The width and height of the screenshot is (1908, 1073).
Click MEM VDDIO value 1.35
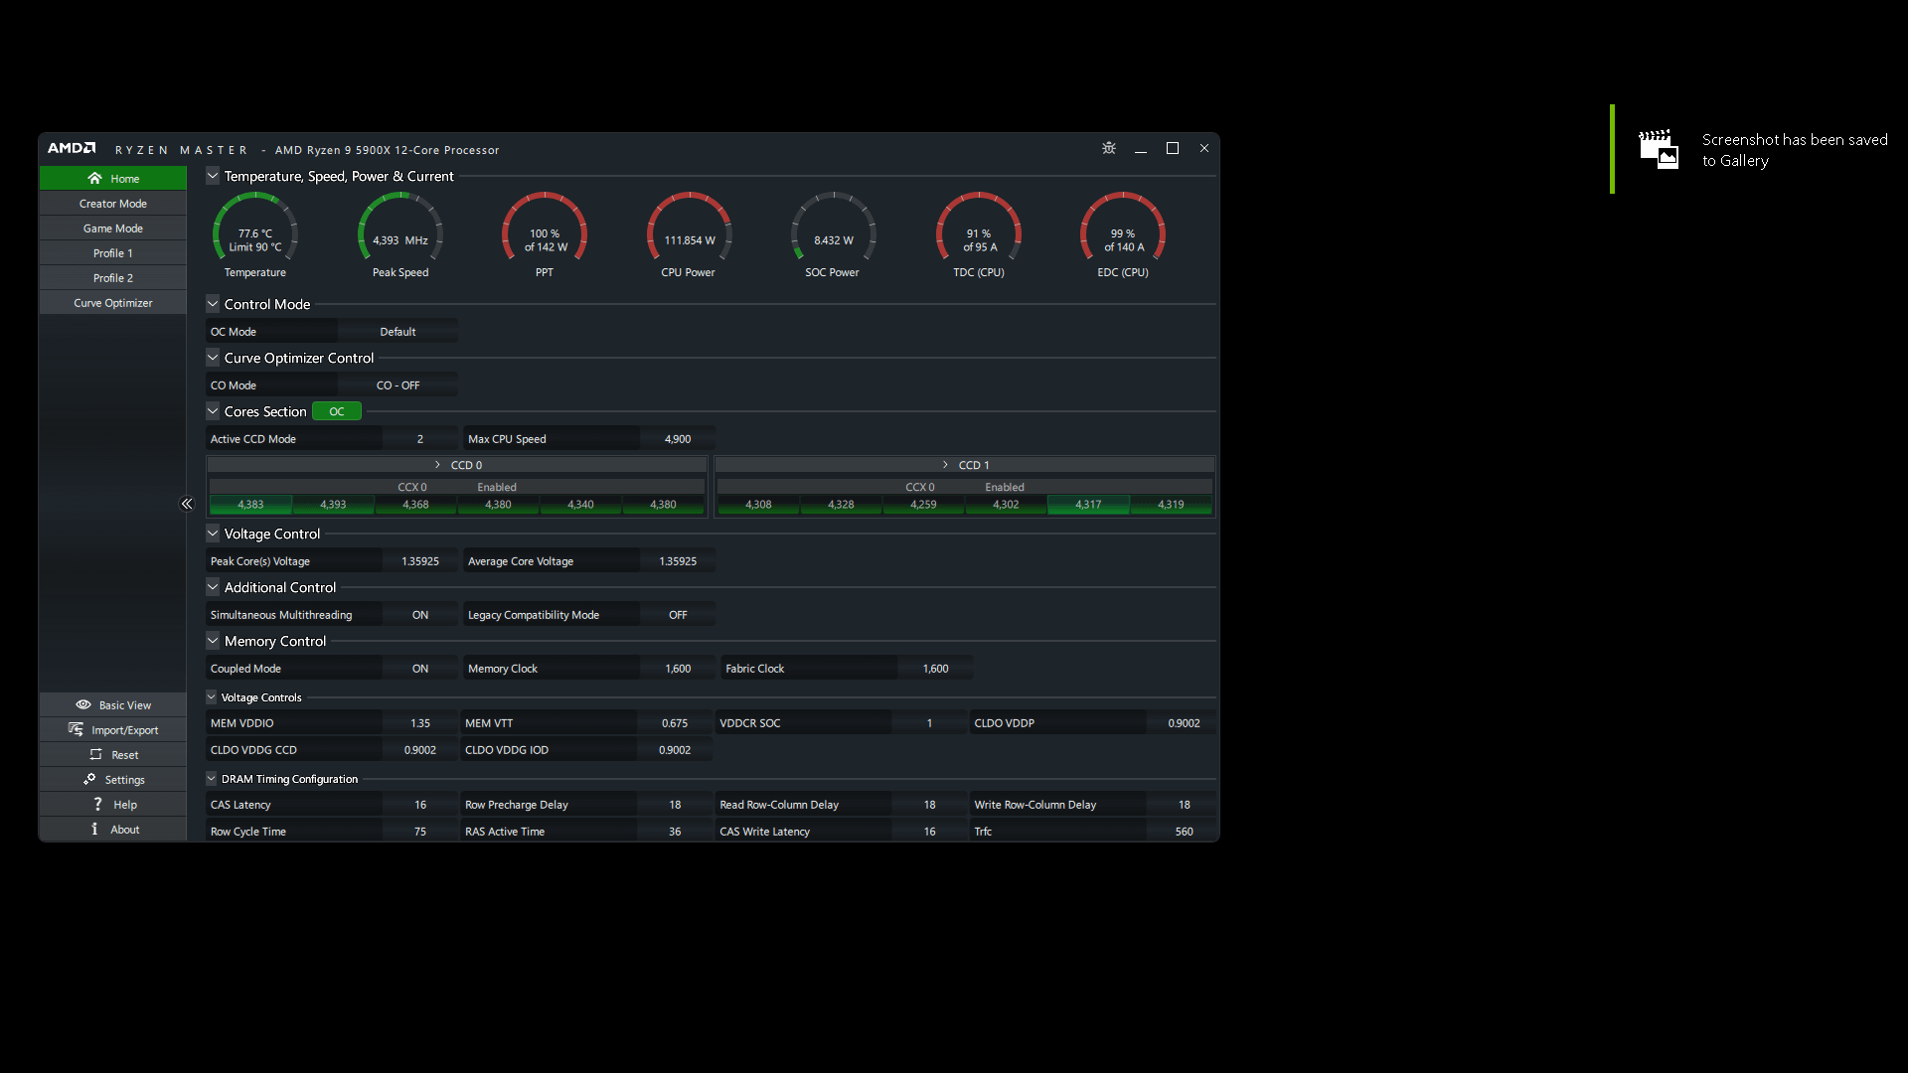[x=420, y=723]
